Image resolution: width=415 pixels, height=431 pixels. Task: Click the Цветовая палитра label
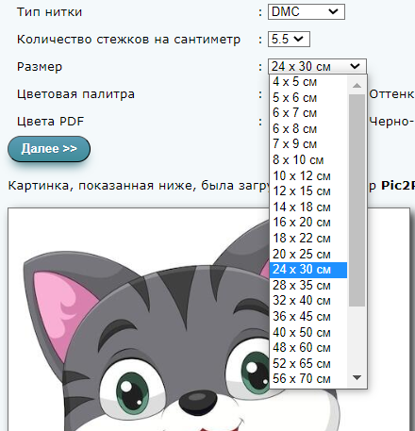coord(75,94)
